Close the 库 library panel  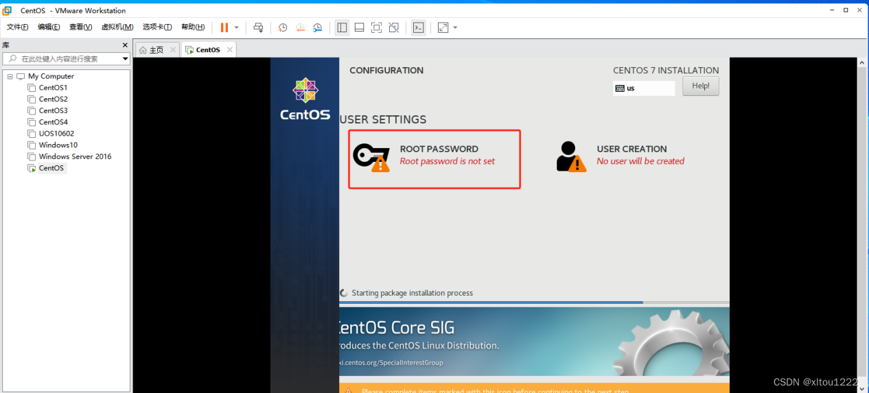[125, 45]
